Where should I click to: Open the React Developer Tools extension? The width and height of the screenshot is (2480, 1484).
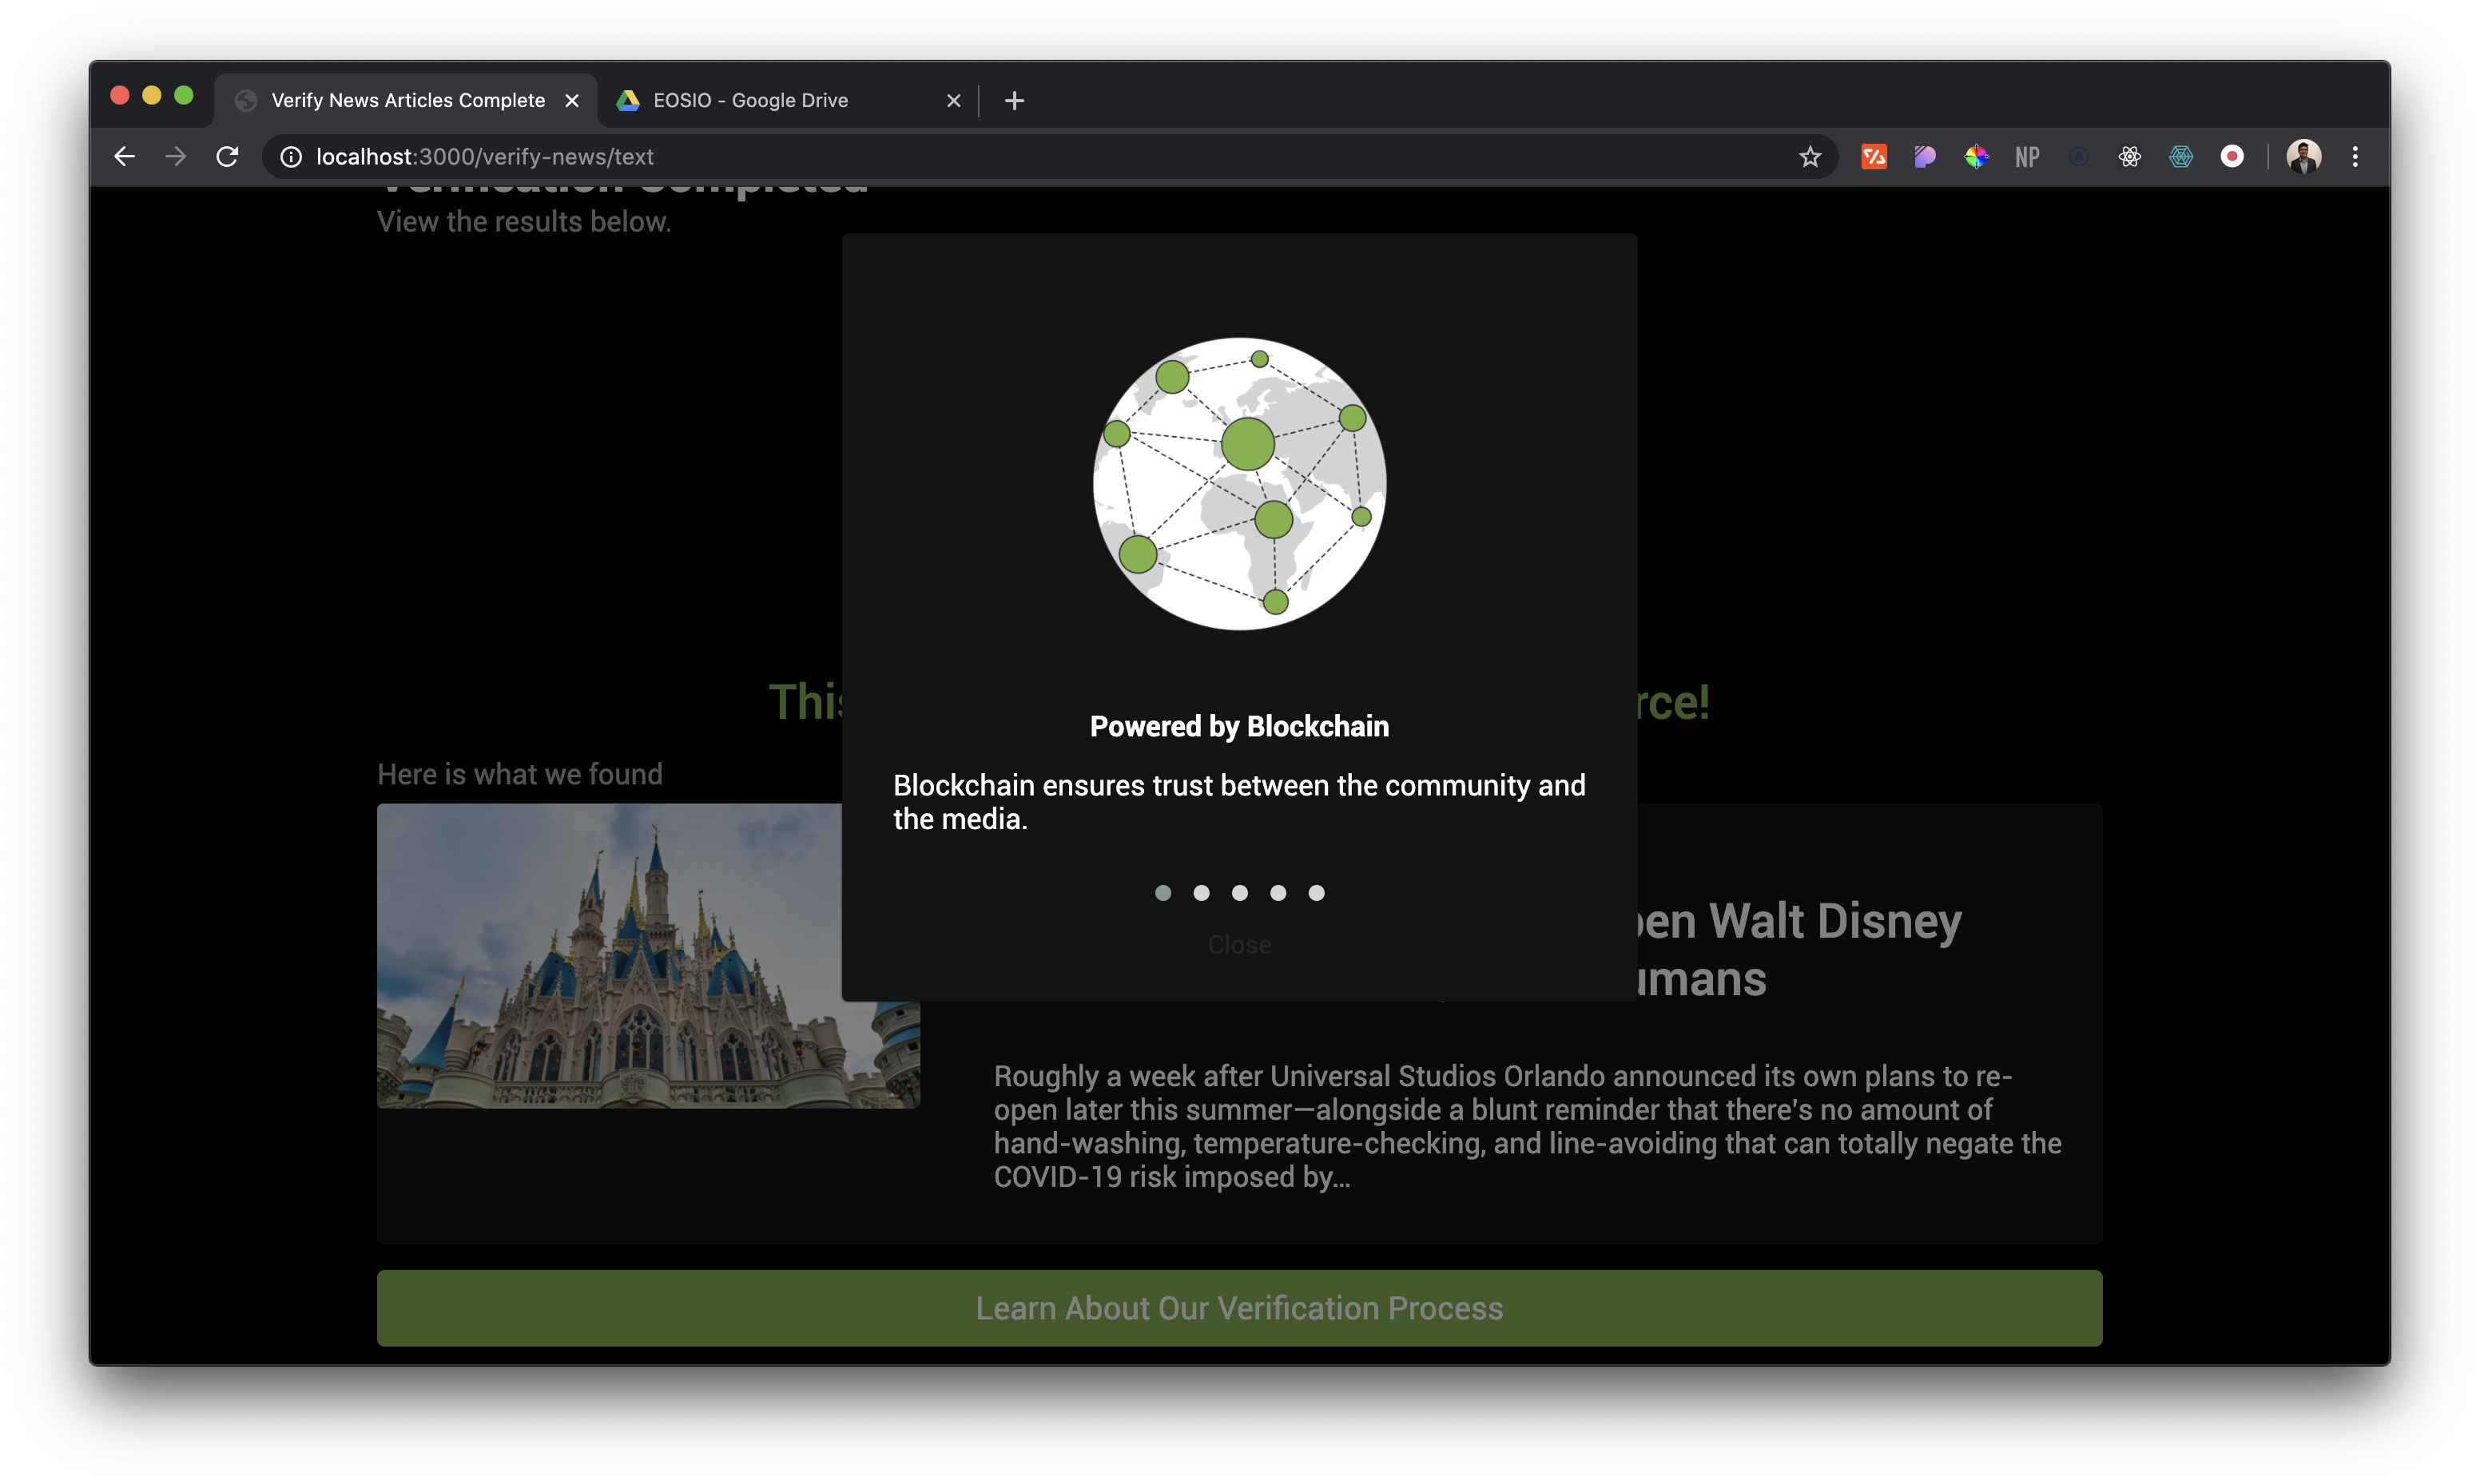(x=2129, y=157)
